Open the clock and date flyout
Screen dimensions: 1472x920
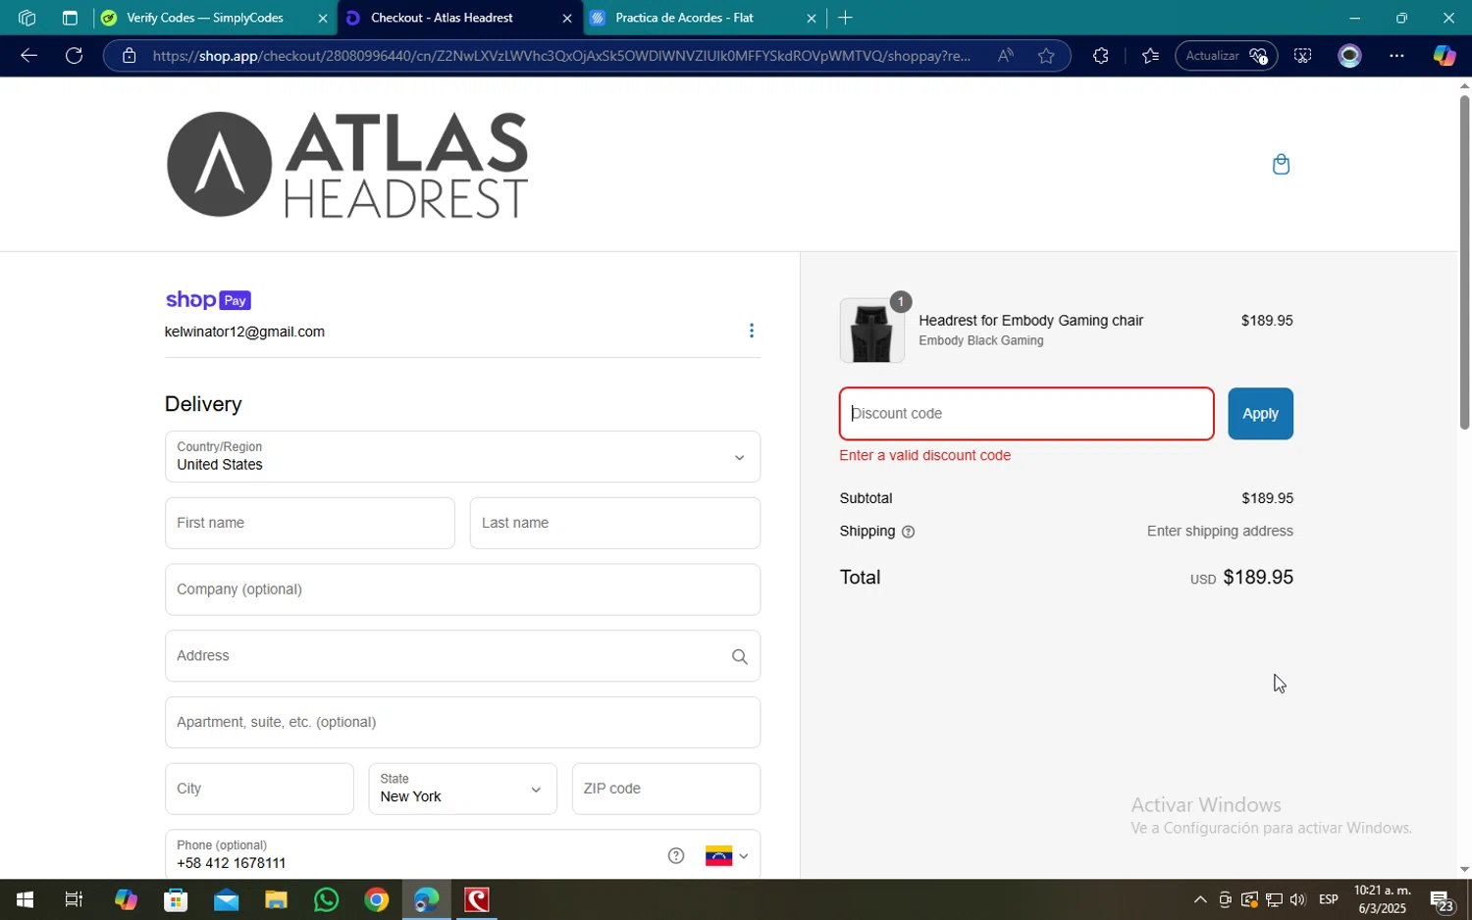tap(1382, 899)
